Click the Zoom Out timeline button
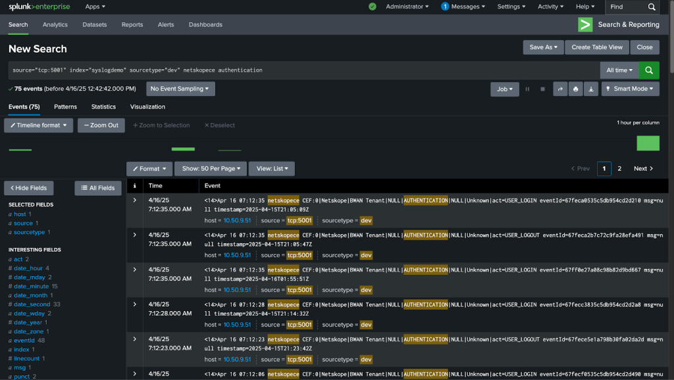674x380 pixels. [101, 126]
